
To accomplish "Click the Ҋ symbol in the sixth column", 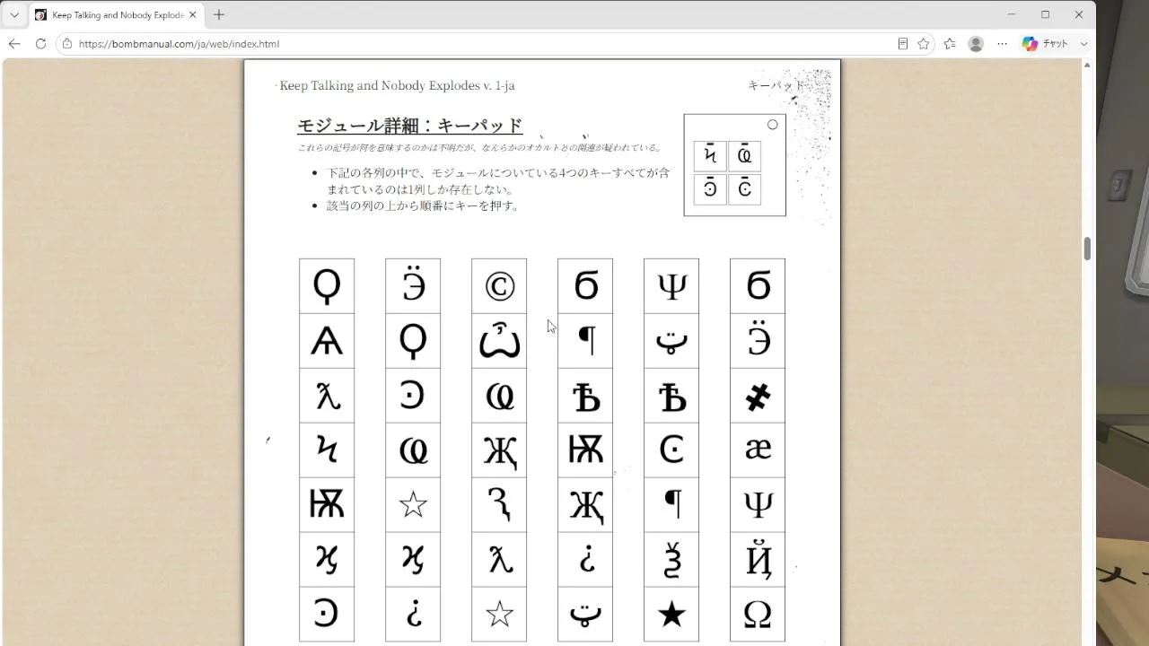I will [x=758, y=560].
